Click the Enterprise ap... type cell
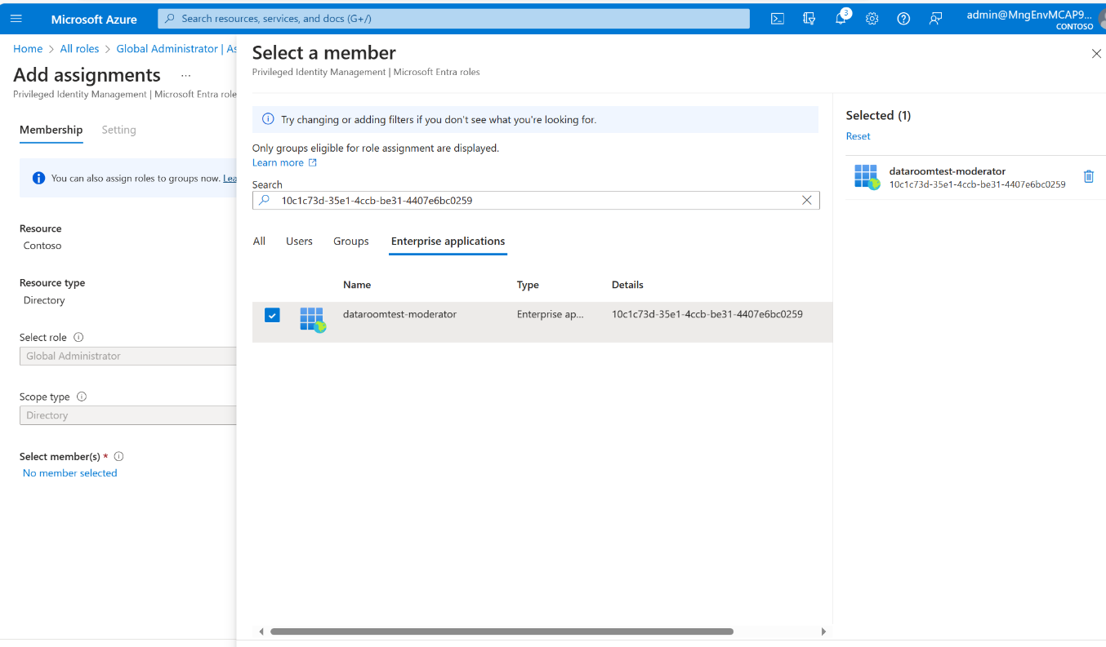Screen dimensions: 1106x647 pos(551,314)
